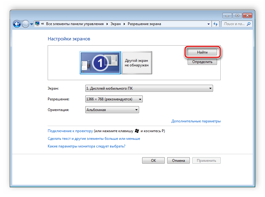Click the greyed Forward arrow button
This screenshot has height=197, width=265.
(x=25, y=24)
